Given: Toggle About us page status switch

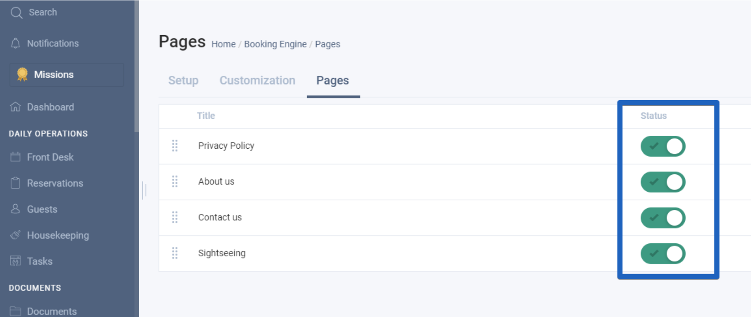Looking at the screenshot, I should point(663,182).
